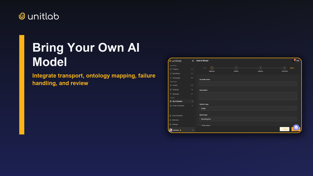This screenshot has height=176, width=313.
Task: Open Projects in the sidebar
Action: click(181, 69)
